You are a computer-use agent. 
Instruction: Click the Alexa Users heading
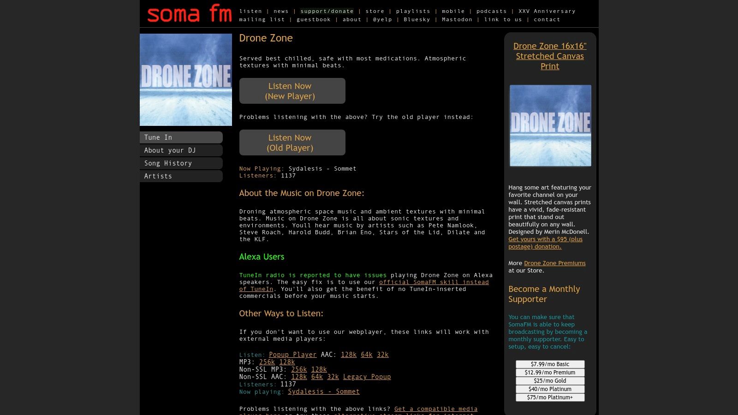pyautogui.click(x=262, y=257)
